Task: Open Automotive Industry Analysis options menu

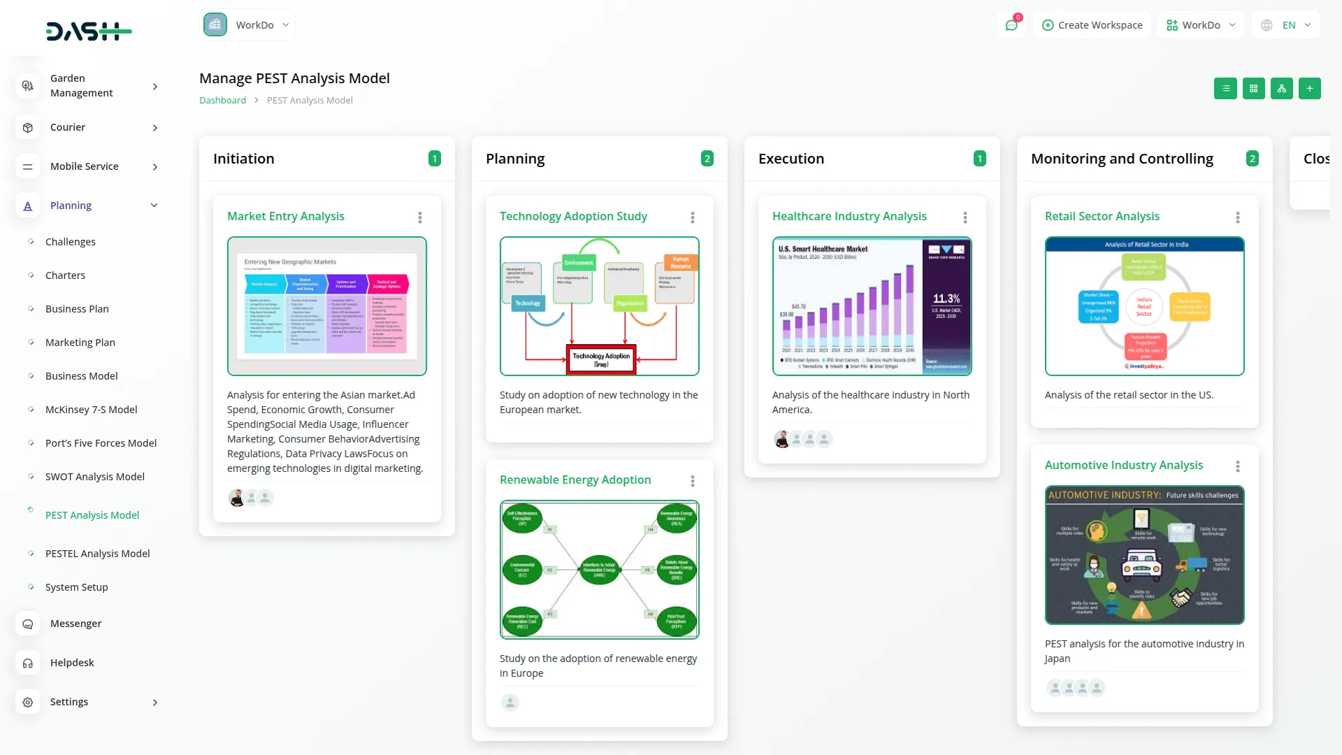Action: pyautogui.click(x=1238, y=466)
